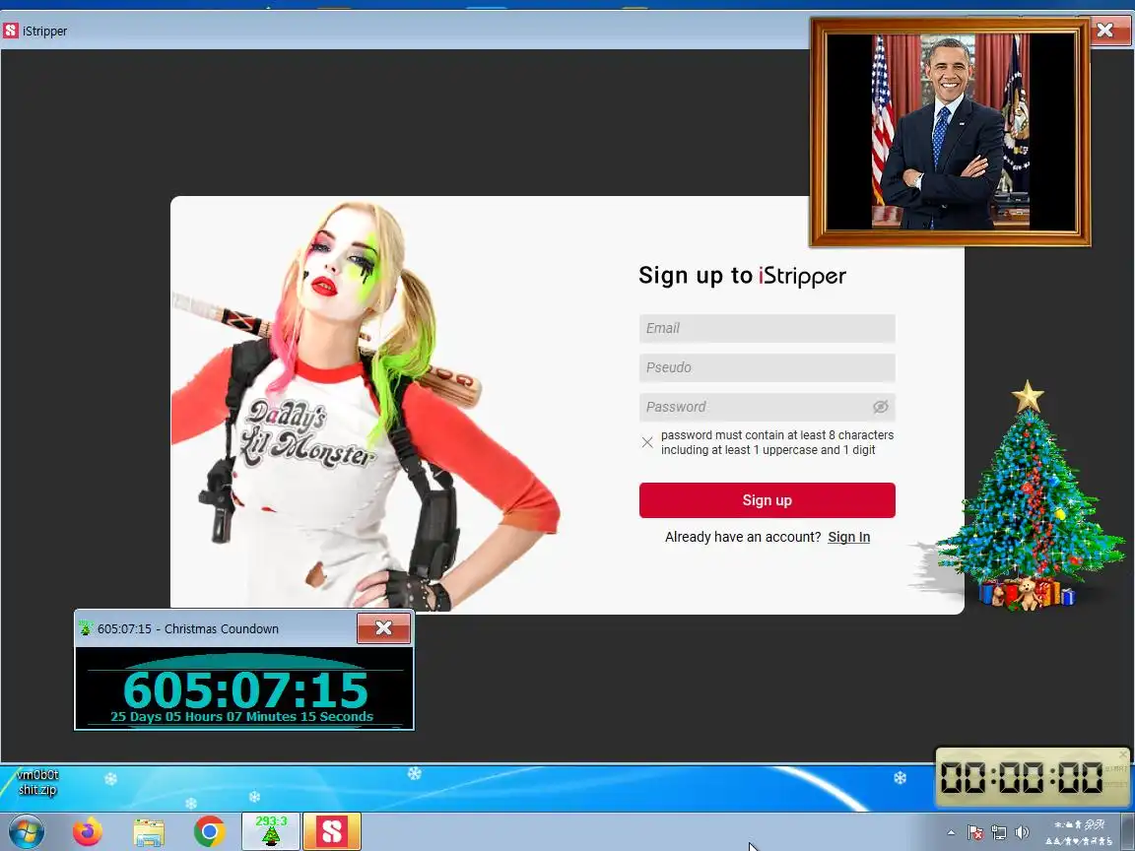Toggle password visibility eye icon

880,407
